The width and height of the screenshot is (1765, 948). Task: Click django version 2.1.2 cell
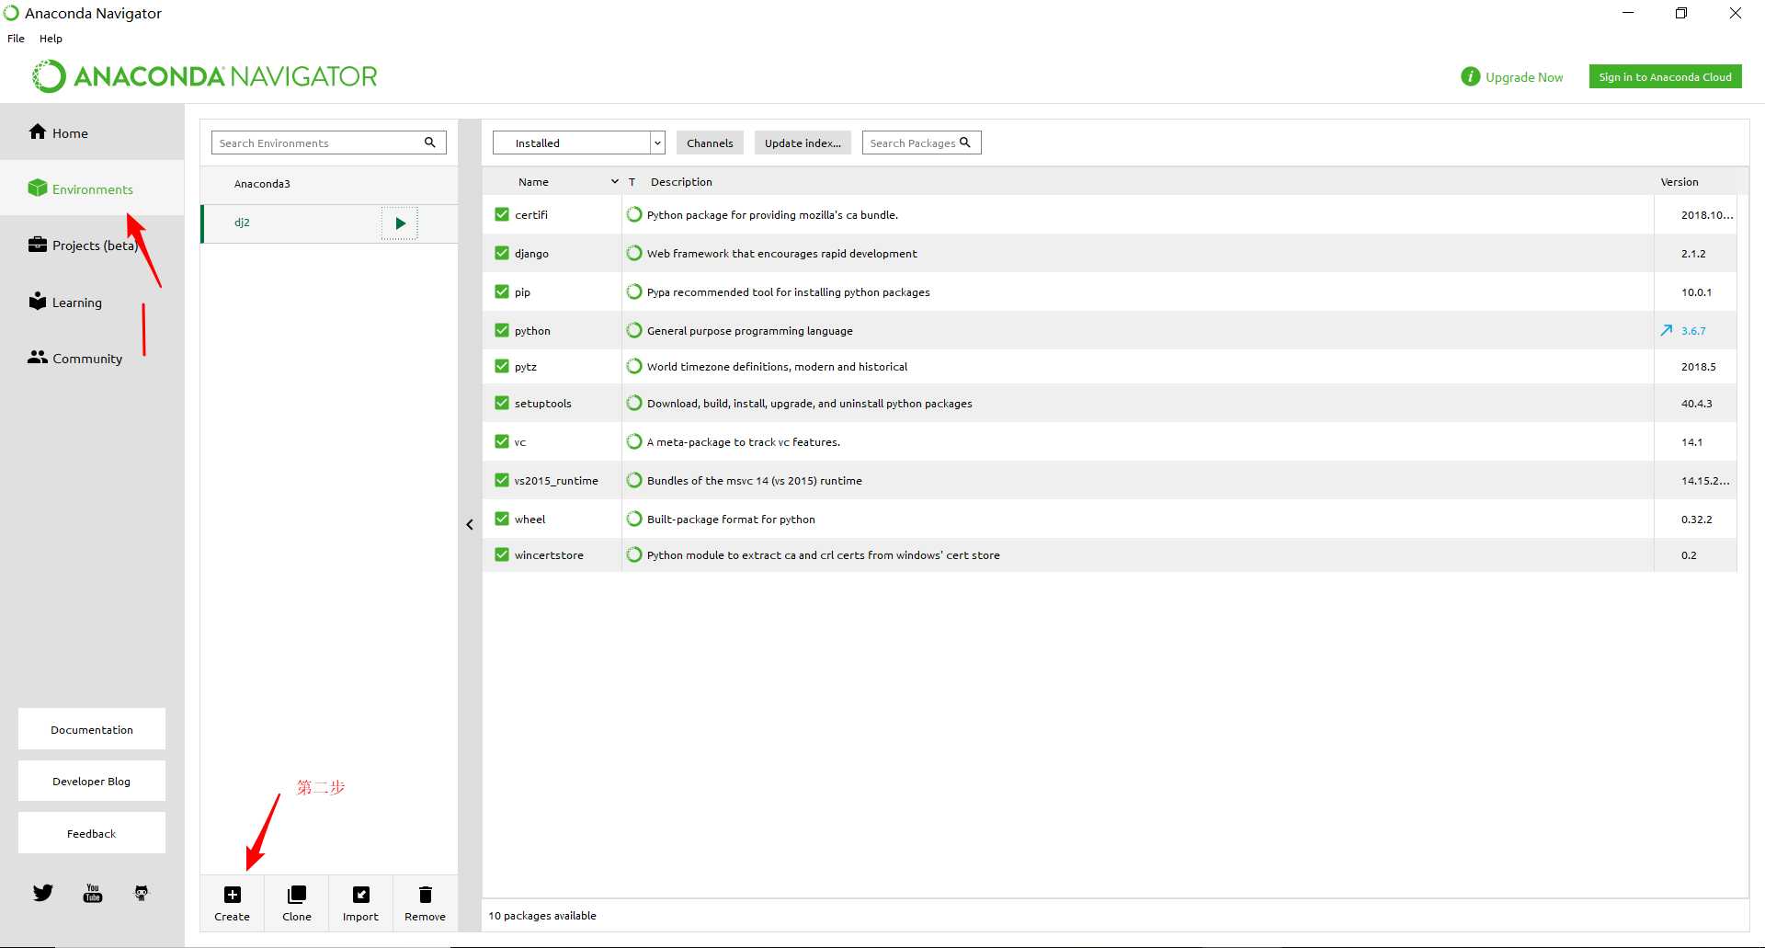pyautogui.click(x=1693, y=253)
